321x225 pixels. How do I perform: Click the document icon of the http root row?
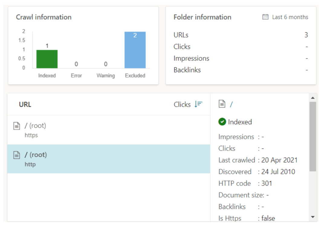17,155
